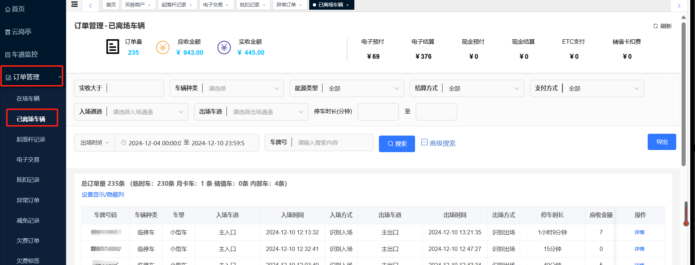Switch to the 首页 tab
695x265 pixels.
pyautogui.click(x=111, y=5)
